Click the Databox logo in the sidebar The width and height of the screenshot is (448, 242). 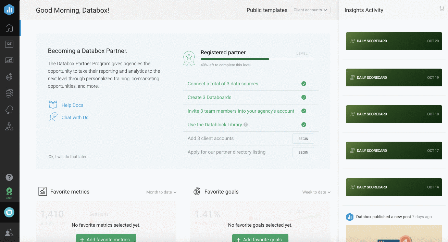pos(9,10)
